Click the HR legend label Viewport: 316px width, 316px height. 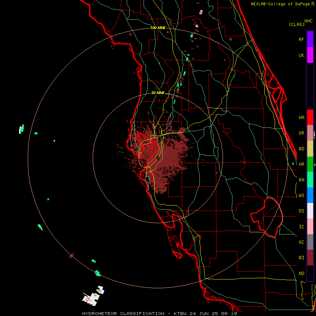coord(302,164)
